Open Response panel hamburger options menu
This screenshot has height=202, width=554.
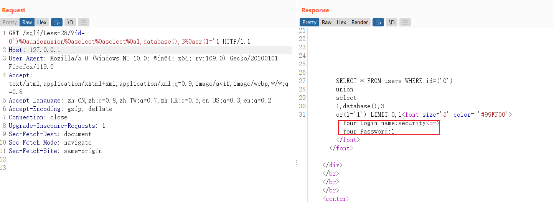pyautogui.click(x=405, y=22)
